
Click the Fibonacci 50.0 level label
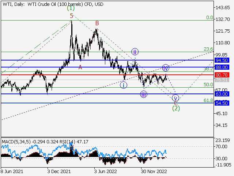208,85
